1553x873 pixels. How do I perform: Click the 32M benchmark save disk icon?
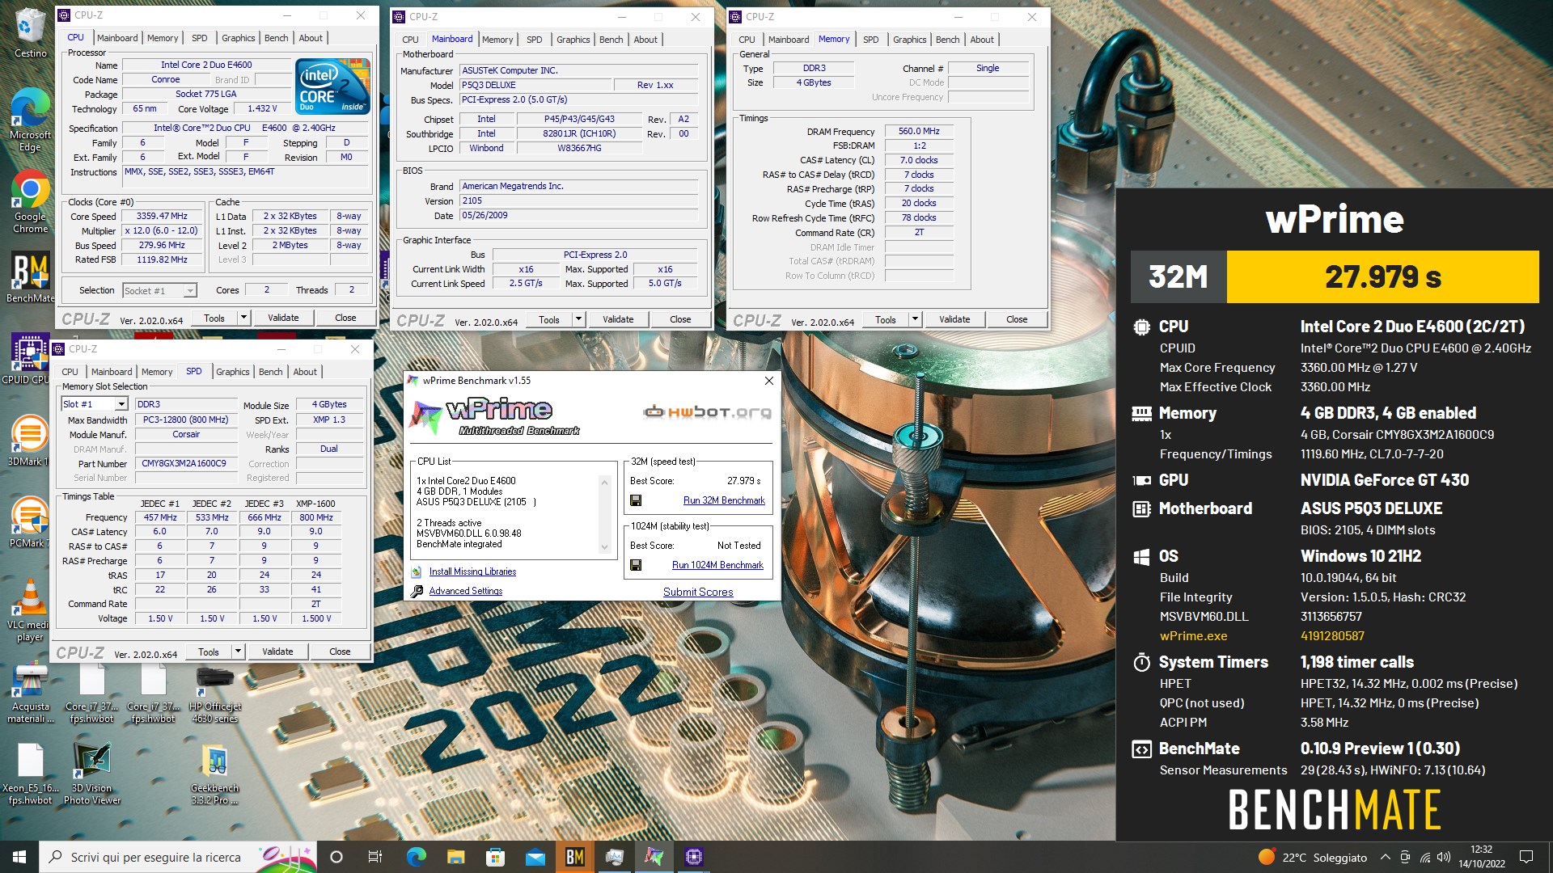[x=636, y=500]
